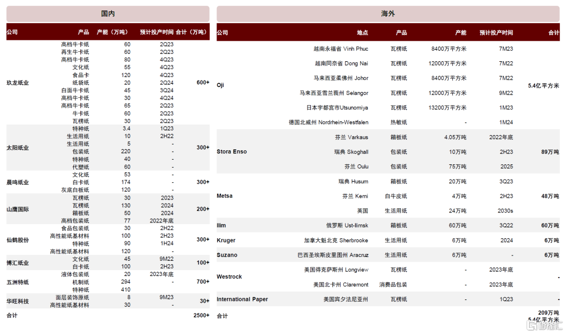Click the 高档包装纸 product cell
The width and height of the screenshot is (566, 334).
pyautogui.click(x=75, y=220)
